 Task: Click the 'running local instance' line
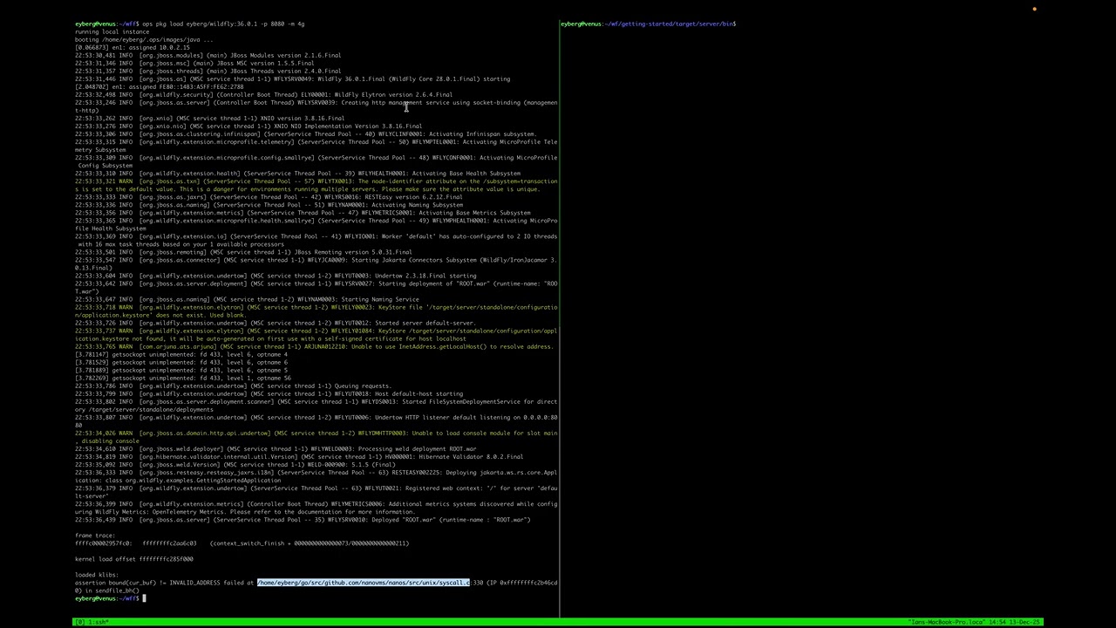point(112,31)
